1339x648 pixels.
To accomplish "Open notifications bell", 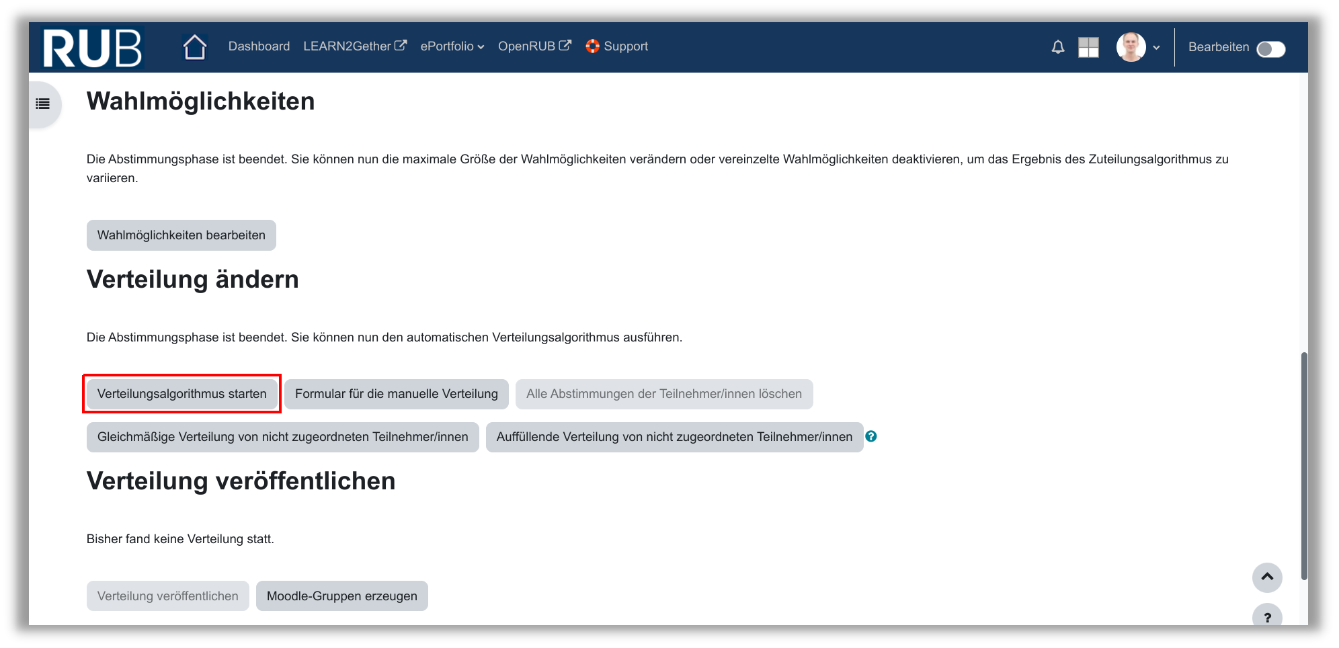I will click(1057, 47).
